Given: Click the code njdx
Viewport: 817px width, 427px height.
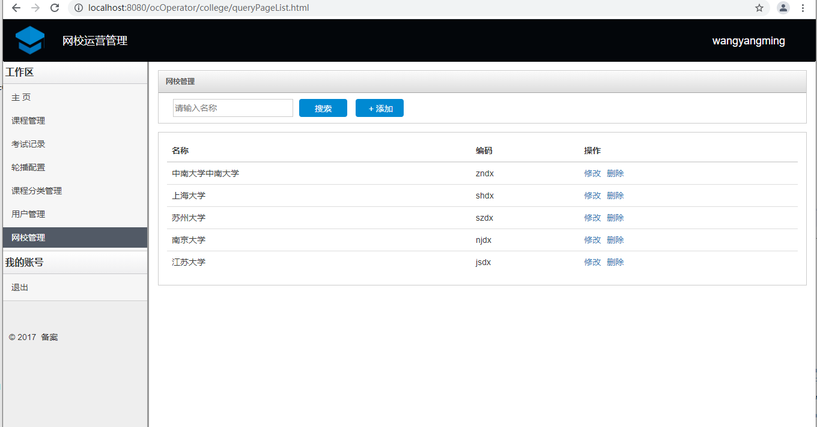Looking at the screenshot, I should (x=484, y=240).
